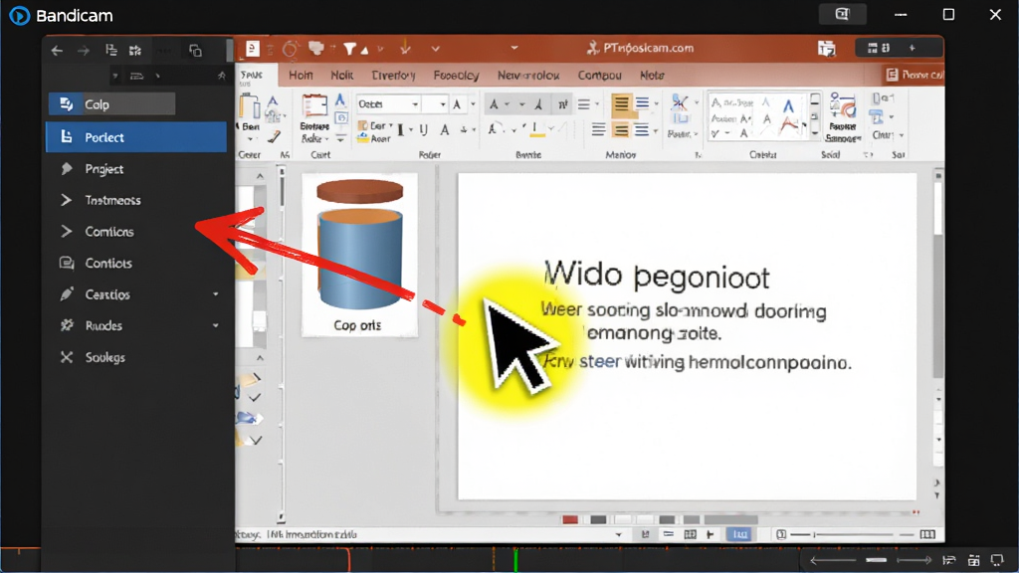Open the 'Compou' ribbon tab
Screen dimensions: 1019x573
point(599,76)
